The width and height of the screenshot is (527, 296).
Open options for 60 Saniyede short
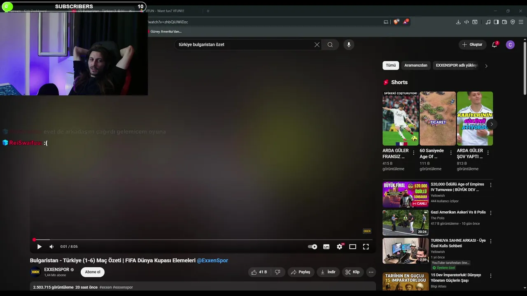(x=451, y=153)
